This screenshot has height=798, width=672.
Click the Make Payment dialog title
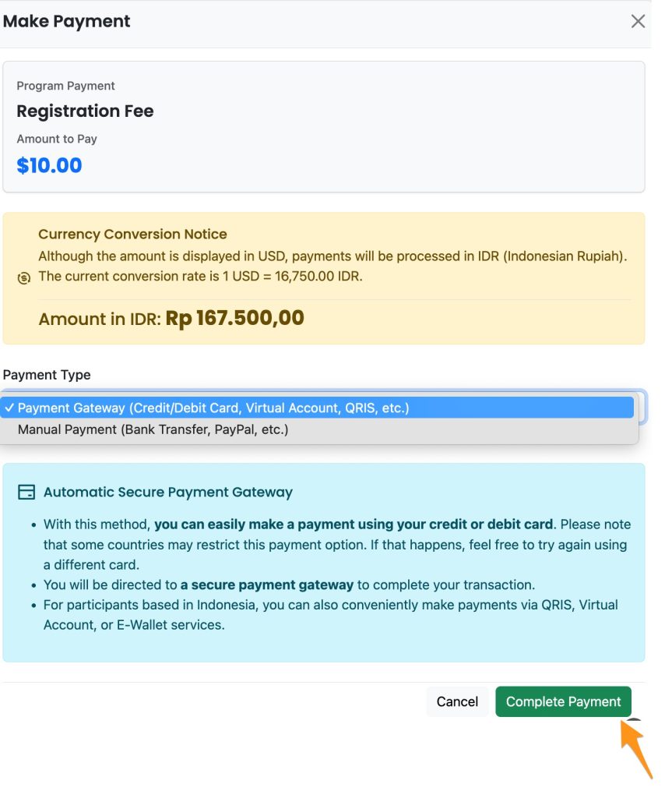pos(67,21)
